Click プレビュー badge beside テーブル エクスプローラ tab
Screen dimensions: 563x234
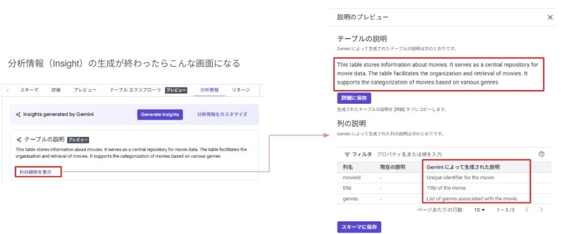pyautogui.click(x=176, y=90)
